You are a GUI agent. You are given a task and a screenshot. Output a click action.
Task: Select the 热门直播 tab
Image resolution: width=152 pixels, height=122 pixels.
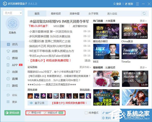pyautogui.click(x=98, y=21)
